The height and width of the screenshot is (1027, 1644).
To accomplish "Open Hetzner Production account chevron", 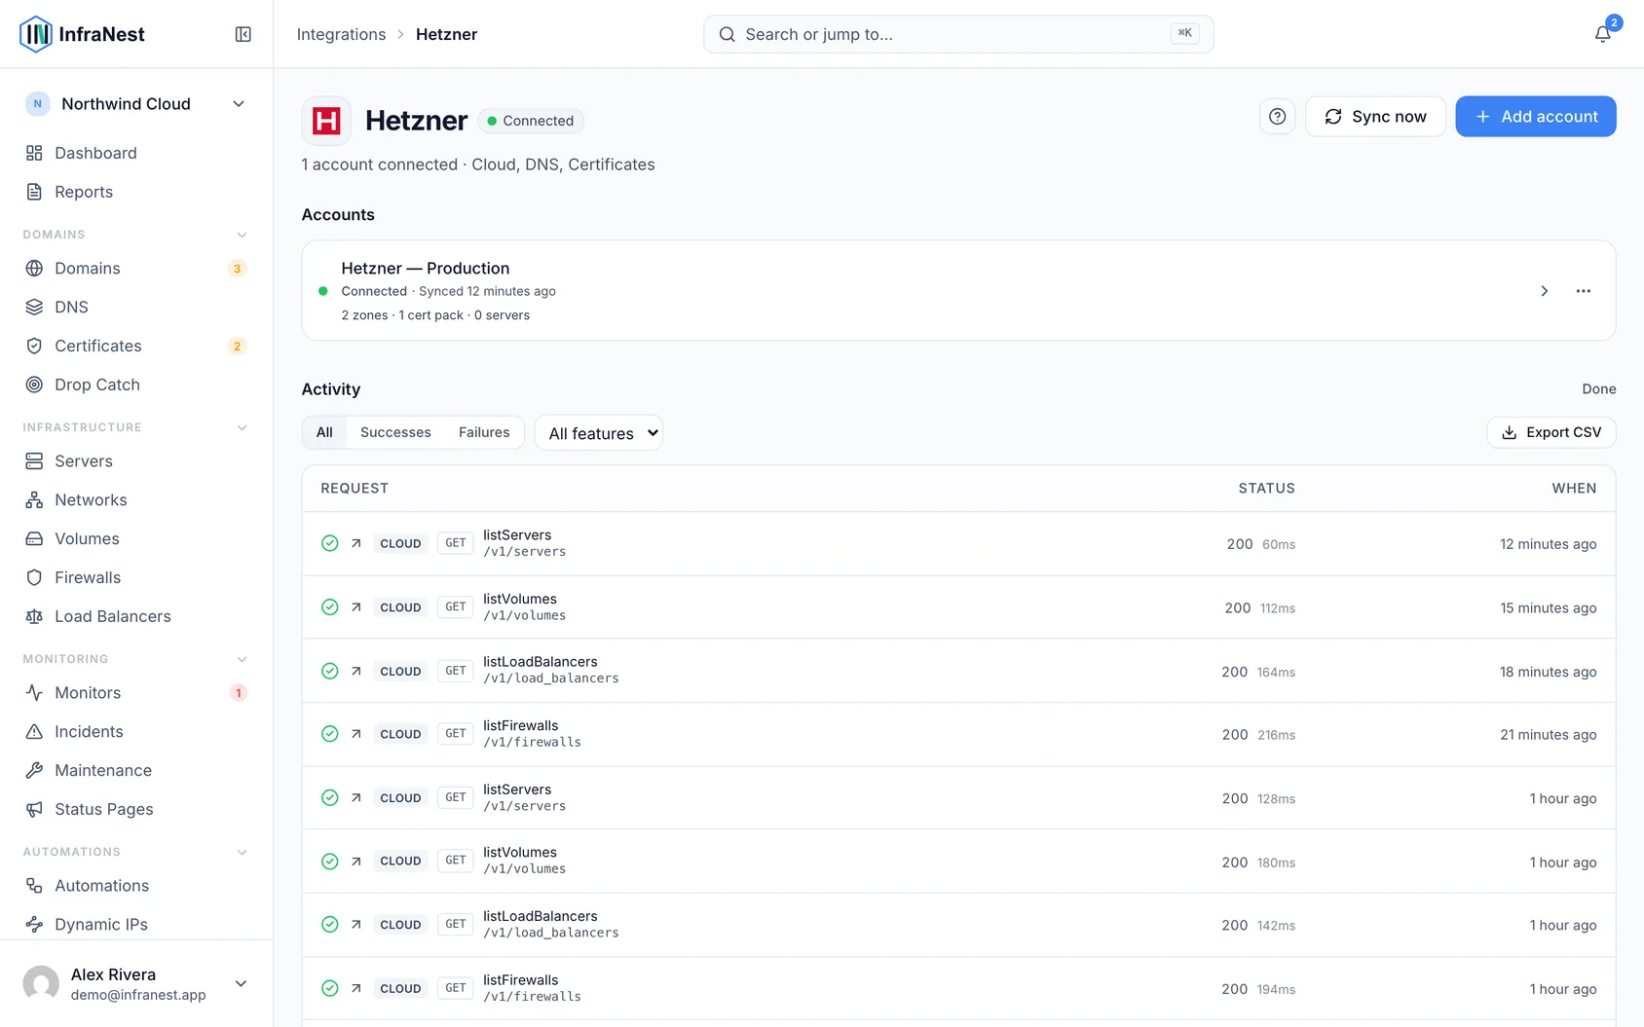I will [1544, 291].
